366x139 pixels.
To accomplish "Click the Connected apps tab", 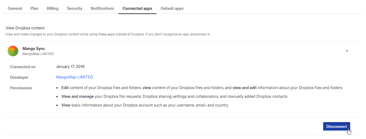I will click(137, 8).
